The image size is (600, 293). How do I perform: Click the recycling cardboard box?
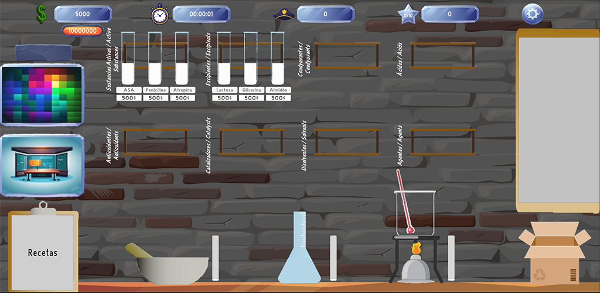554,255
